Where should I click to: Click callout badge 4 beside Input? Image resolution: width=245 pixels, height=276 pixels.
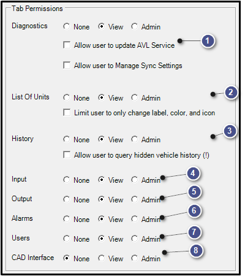click(x=193, y=174)
